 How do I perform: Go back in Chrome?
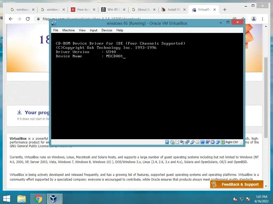(x=11, y=19)
